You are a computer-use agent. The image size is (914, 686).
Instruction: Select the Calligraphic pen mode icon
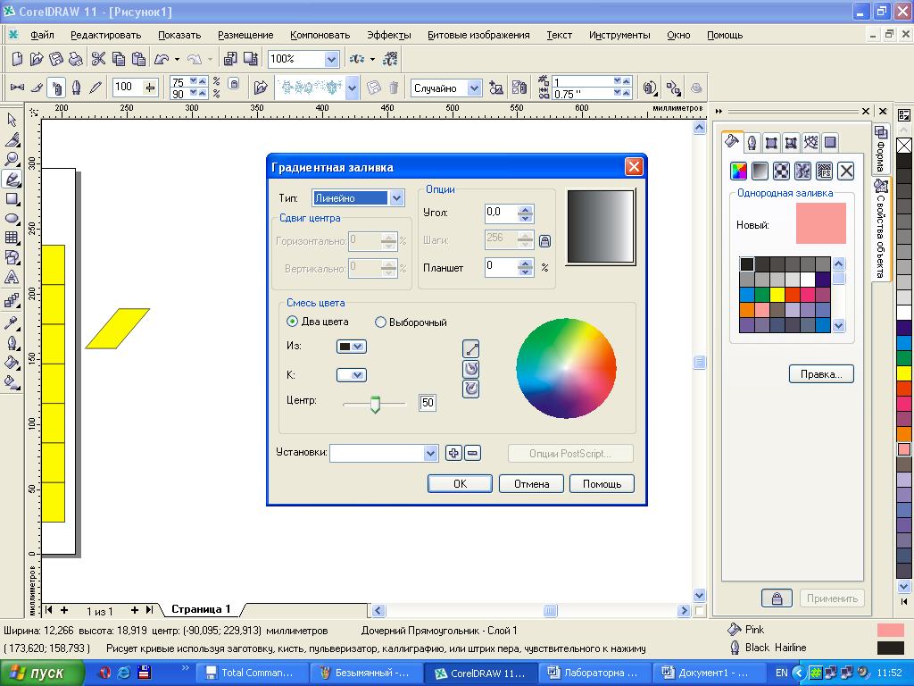pos(76,88)
